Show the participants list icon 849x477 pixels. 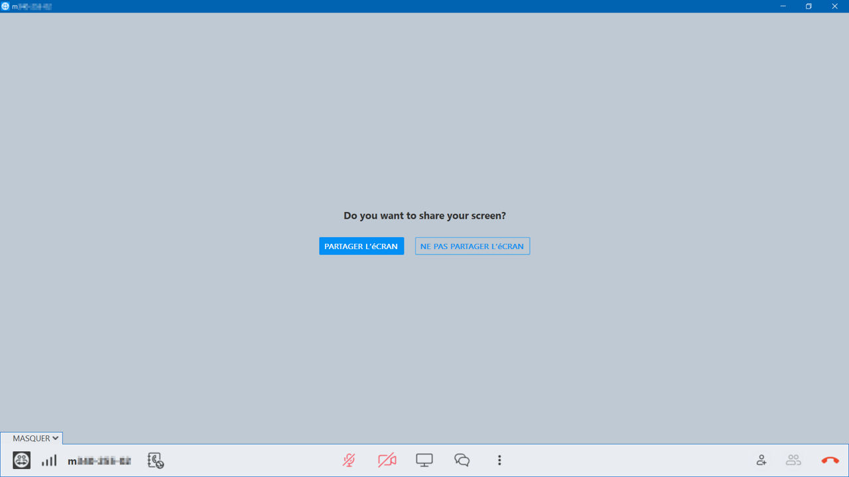pyautogui.click(x=793, y=460)
